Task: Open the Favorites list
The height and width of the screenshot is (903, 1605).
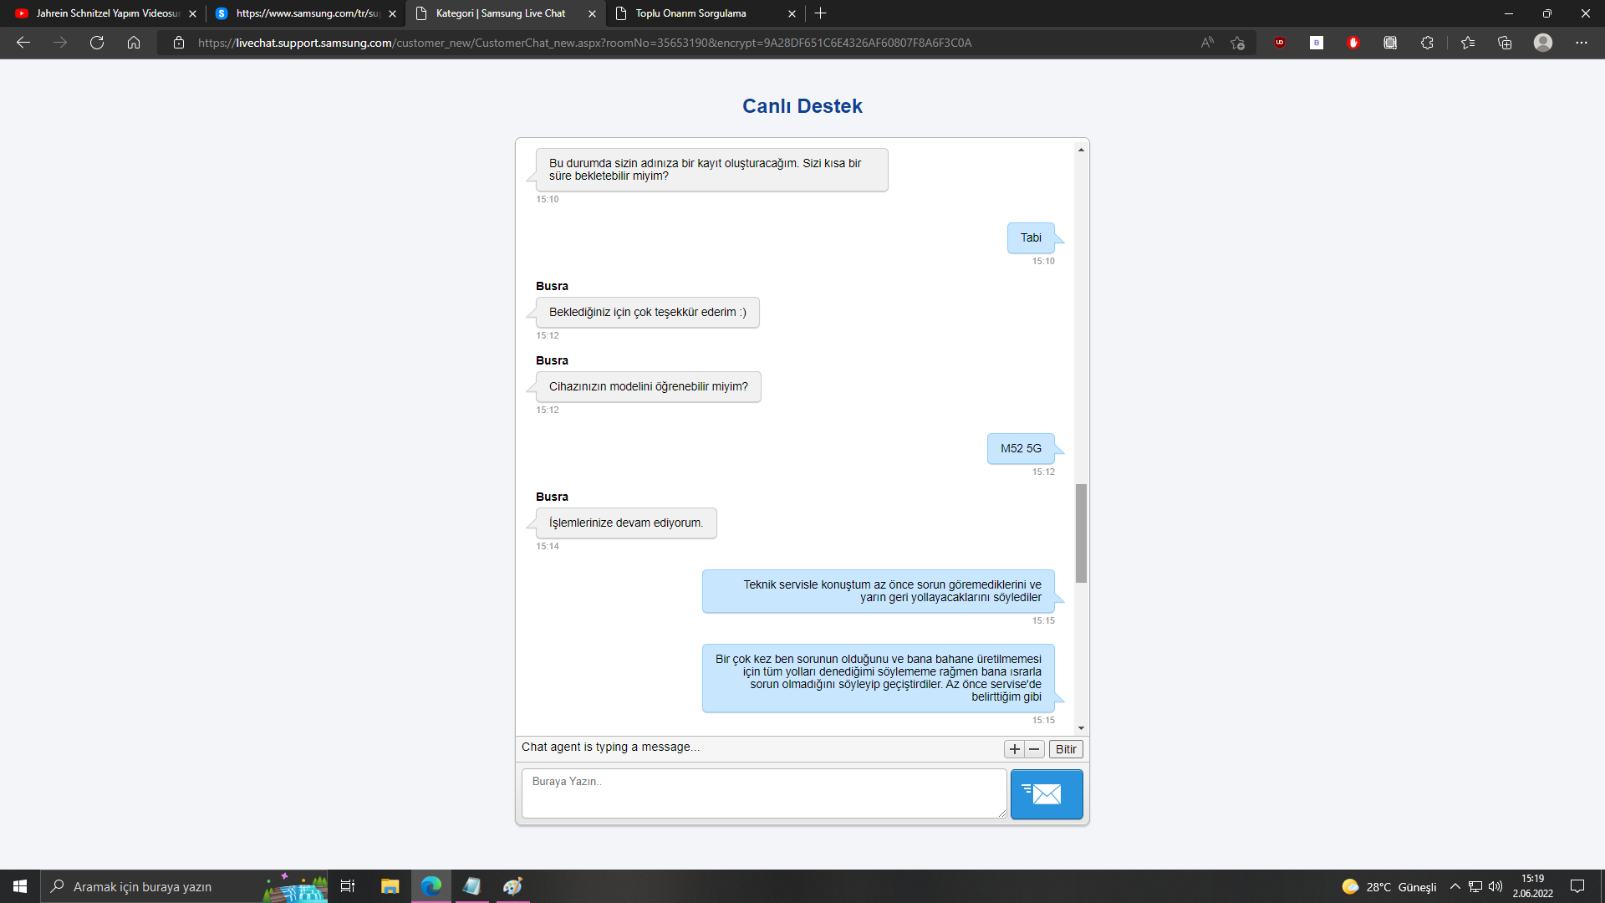Action: click(x=1467, y=43)
